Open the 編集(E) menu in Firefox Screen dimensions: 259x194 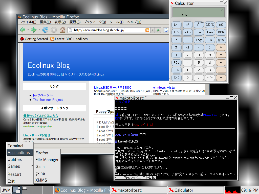tap(45, 22)
